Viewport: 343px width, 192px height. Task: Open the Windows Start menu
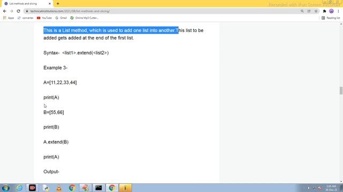tap(6, 188)
